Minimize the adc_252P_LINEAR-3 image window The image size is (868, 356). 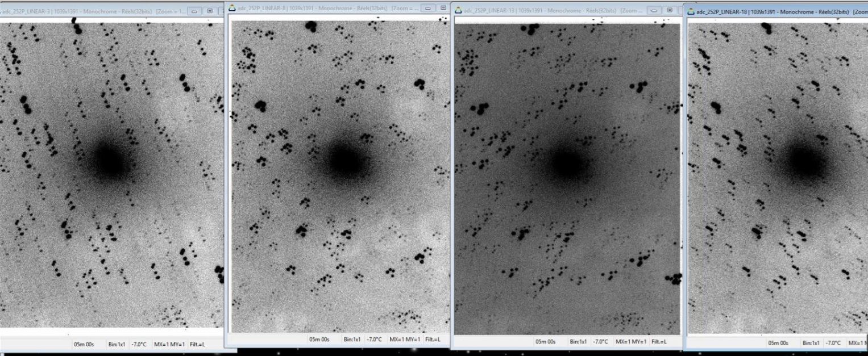(x=194, y=11)
